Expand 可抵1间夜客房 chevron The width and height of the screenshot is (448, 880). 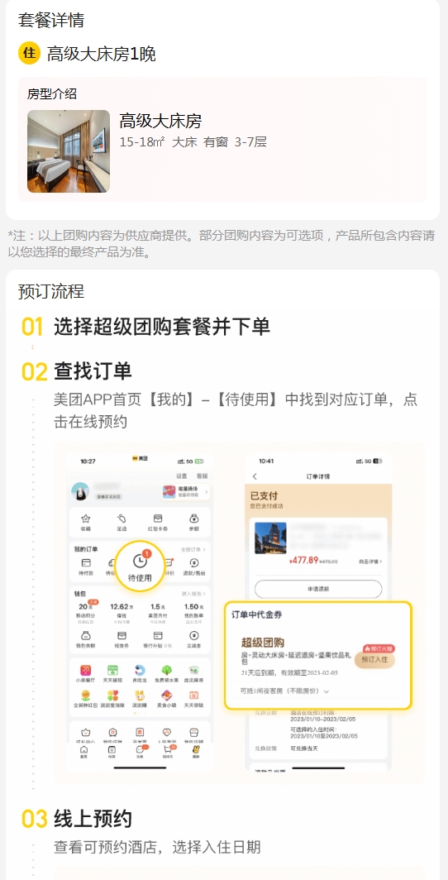coord(326,691)
